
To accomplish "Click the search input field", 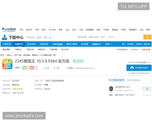I will pos(125,37).
